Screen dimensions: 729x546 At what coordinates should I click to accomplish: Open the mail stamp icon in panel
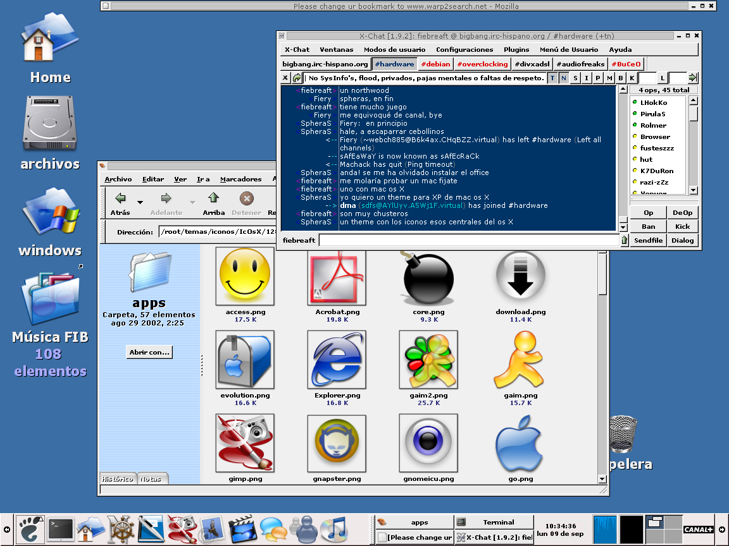point(212,530)
